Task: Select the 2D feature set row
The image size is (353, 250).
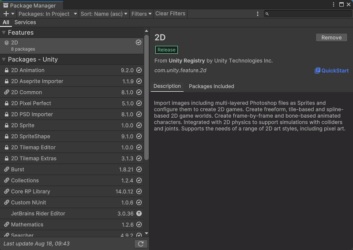Action: point(71,46)
